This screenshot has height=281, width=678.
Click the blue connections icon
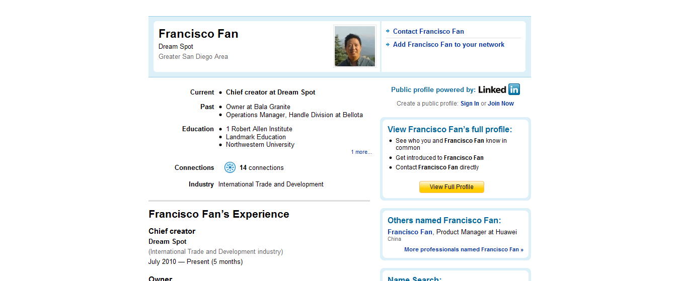(x=230, y=168)
